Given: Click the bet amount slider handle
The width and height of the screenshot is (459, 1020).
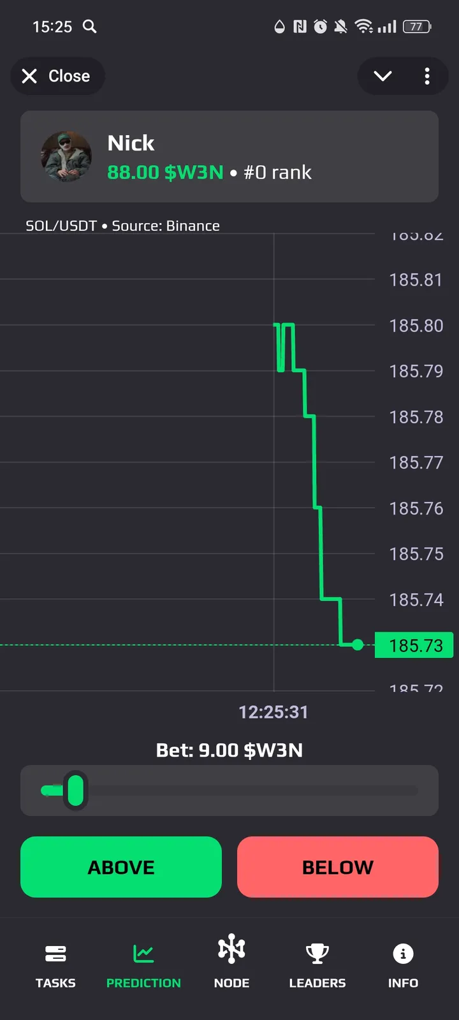Looking at the screenshot, I should click(75, 790).
